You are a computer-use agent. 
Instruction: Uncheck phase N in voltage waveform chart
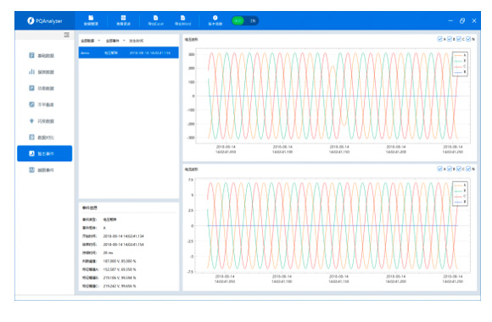point(468,39)
